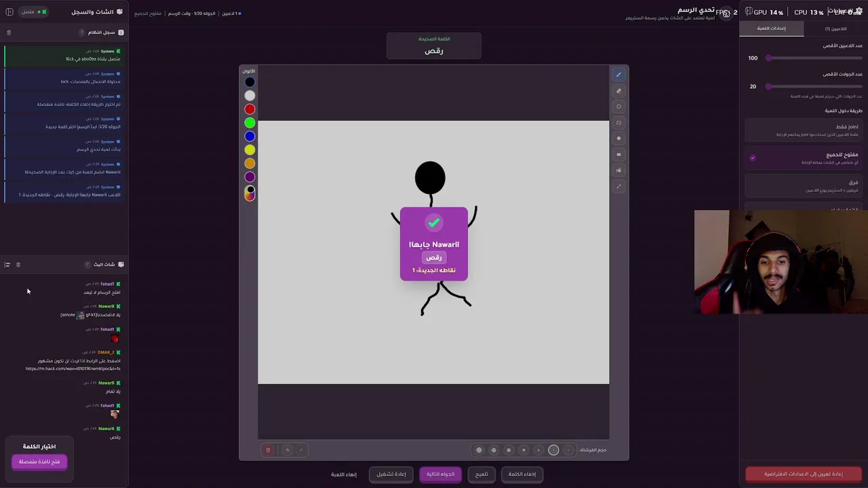Viewport: 868px width, 488px height.
Task: Click the 'إخفاء الكلمة' button
Action: (x=522, y=474)
